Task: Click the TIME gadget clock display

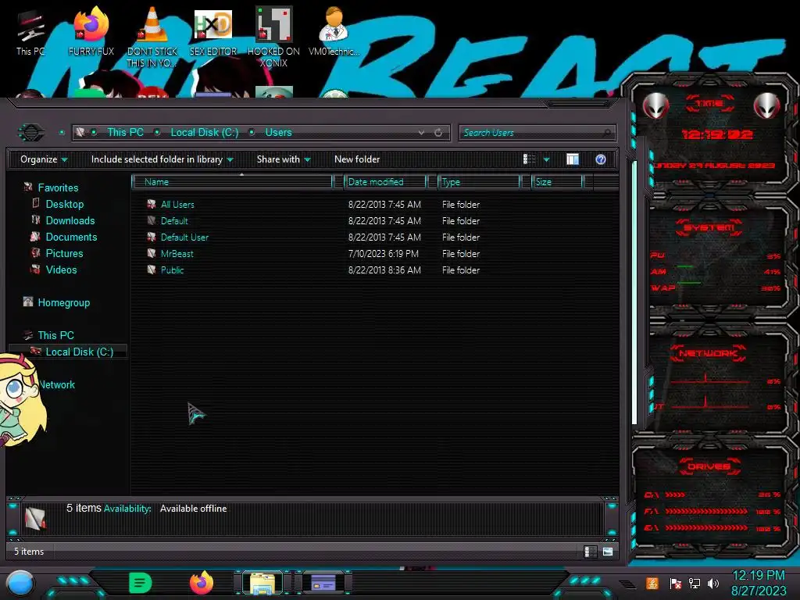Action: tap(717, 134)
